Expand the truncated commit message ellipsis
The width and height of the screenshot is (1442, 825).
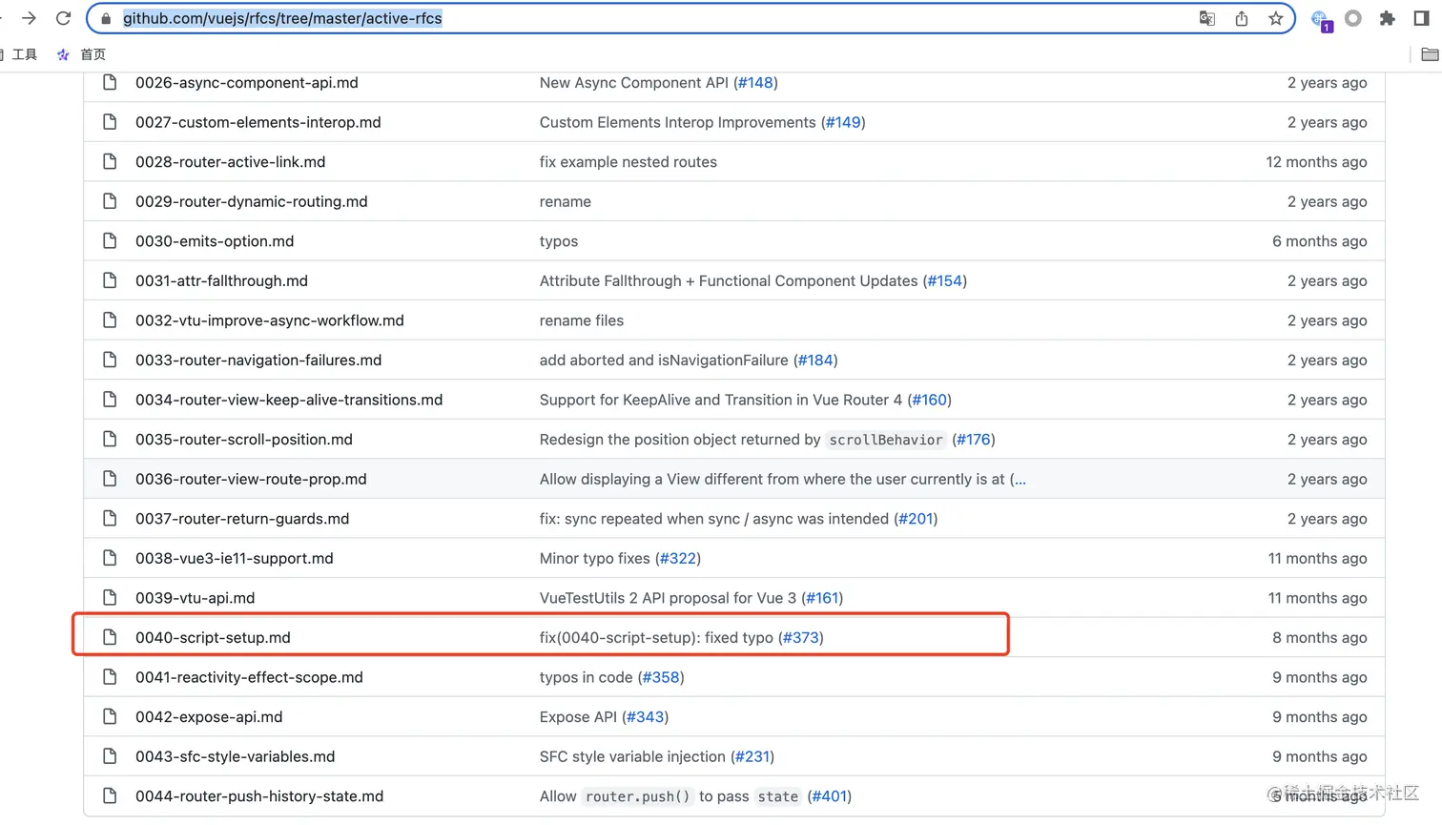tap(1020, 479)
